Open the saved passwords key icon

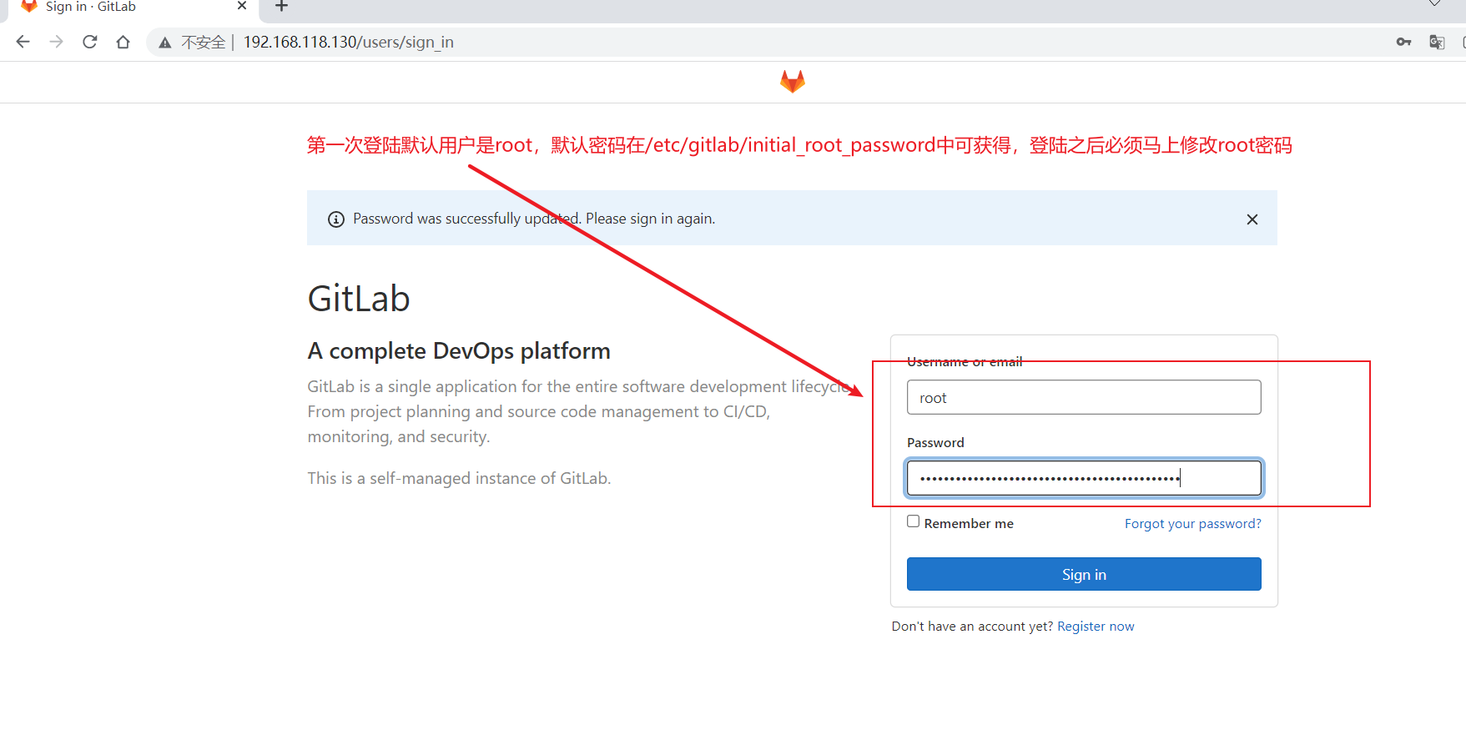click(x=1403, y=42)
